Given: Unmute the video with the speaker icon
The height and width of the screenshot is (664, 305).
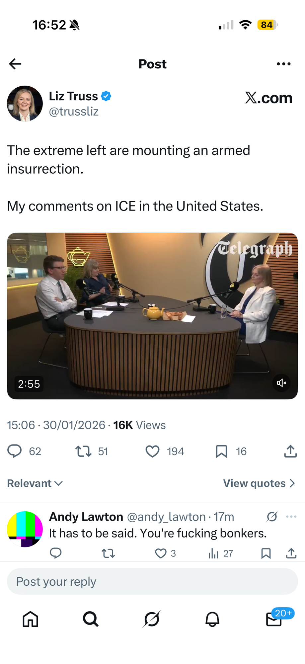Looking at the screenshot, I should 281,383.
